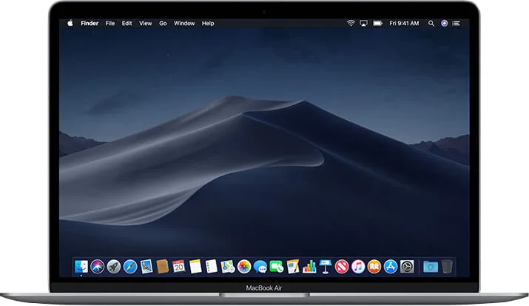Open Contacts book icon in Dock
Viewport: 529px width, 306px height.
coord(163,267)
